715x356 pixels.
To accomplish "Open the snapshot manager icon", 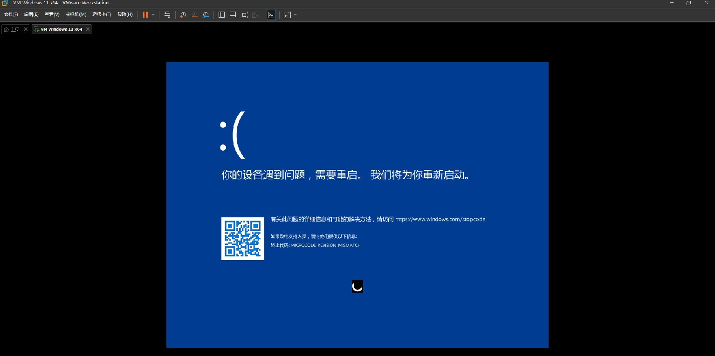I will [x=206, y=15].
